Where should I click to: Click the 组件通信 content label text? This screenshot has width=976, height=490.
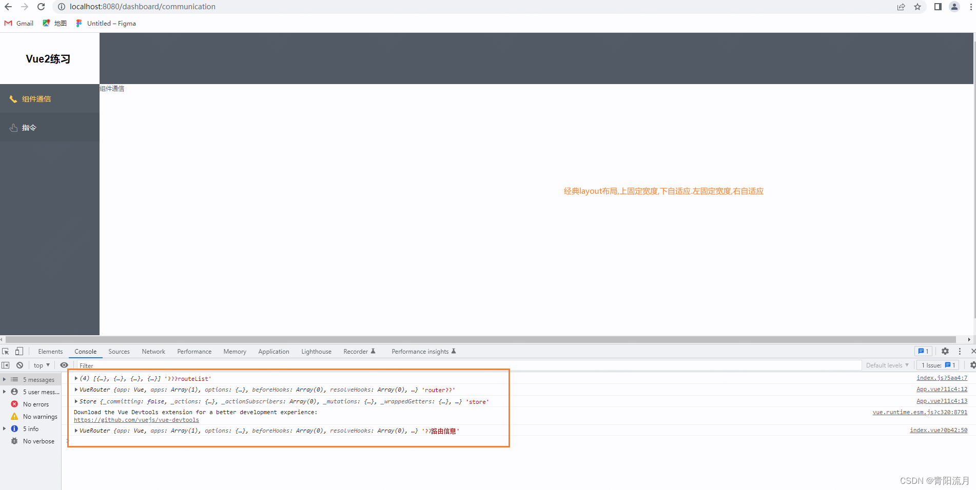point(112,89)
